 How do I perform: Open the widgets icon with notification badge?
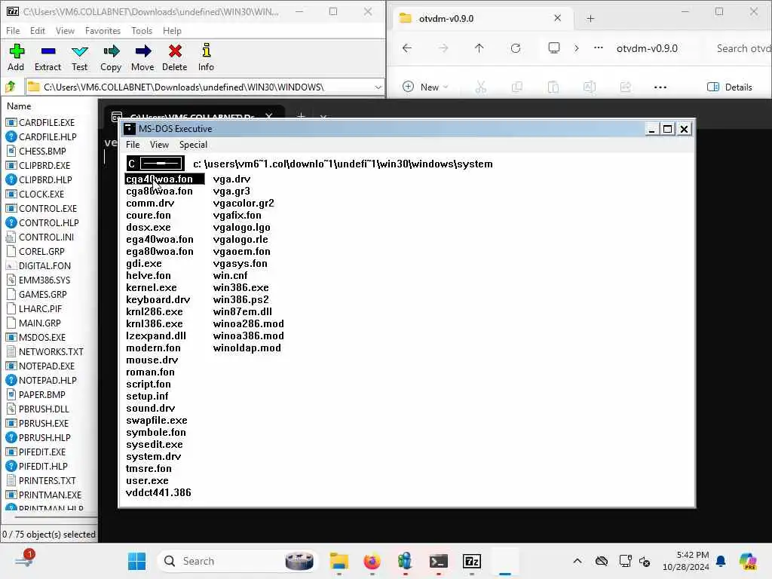[x=25, y=560]
